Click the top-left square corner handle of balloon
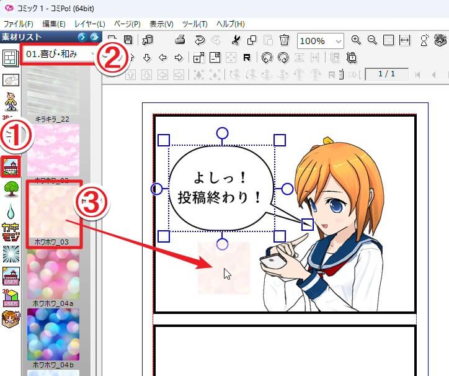The height and width of the screenshot is (376, 449). (164, 140)
